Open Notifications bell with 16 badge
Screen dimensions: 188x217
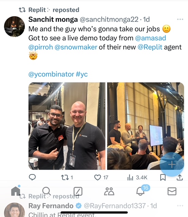point(140,191)
